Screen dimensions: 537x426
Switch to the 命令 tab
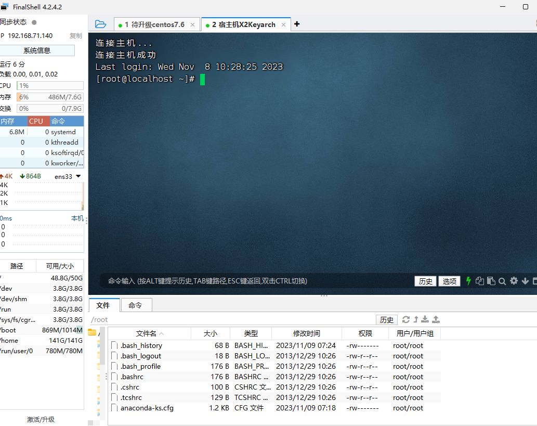point(135,305)
